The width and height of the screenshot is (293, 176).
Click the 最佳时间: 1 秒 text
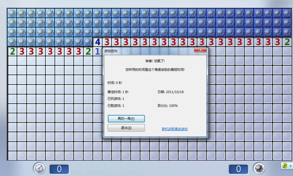(x=118, y=92)
